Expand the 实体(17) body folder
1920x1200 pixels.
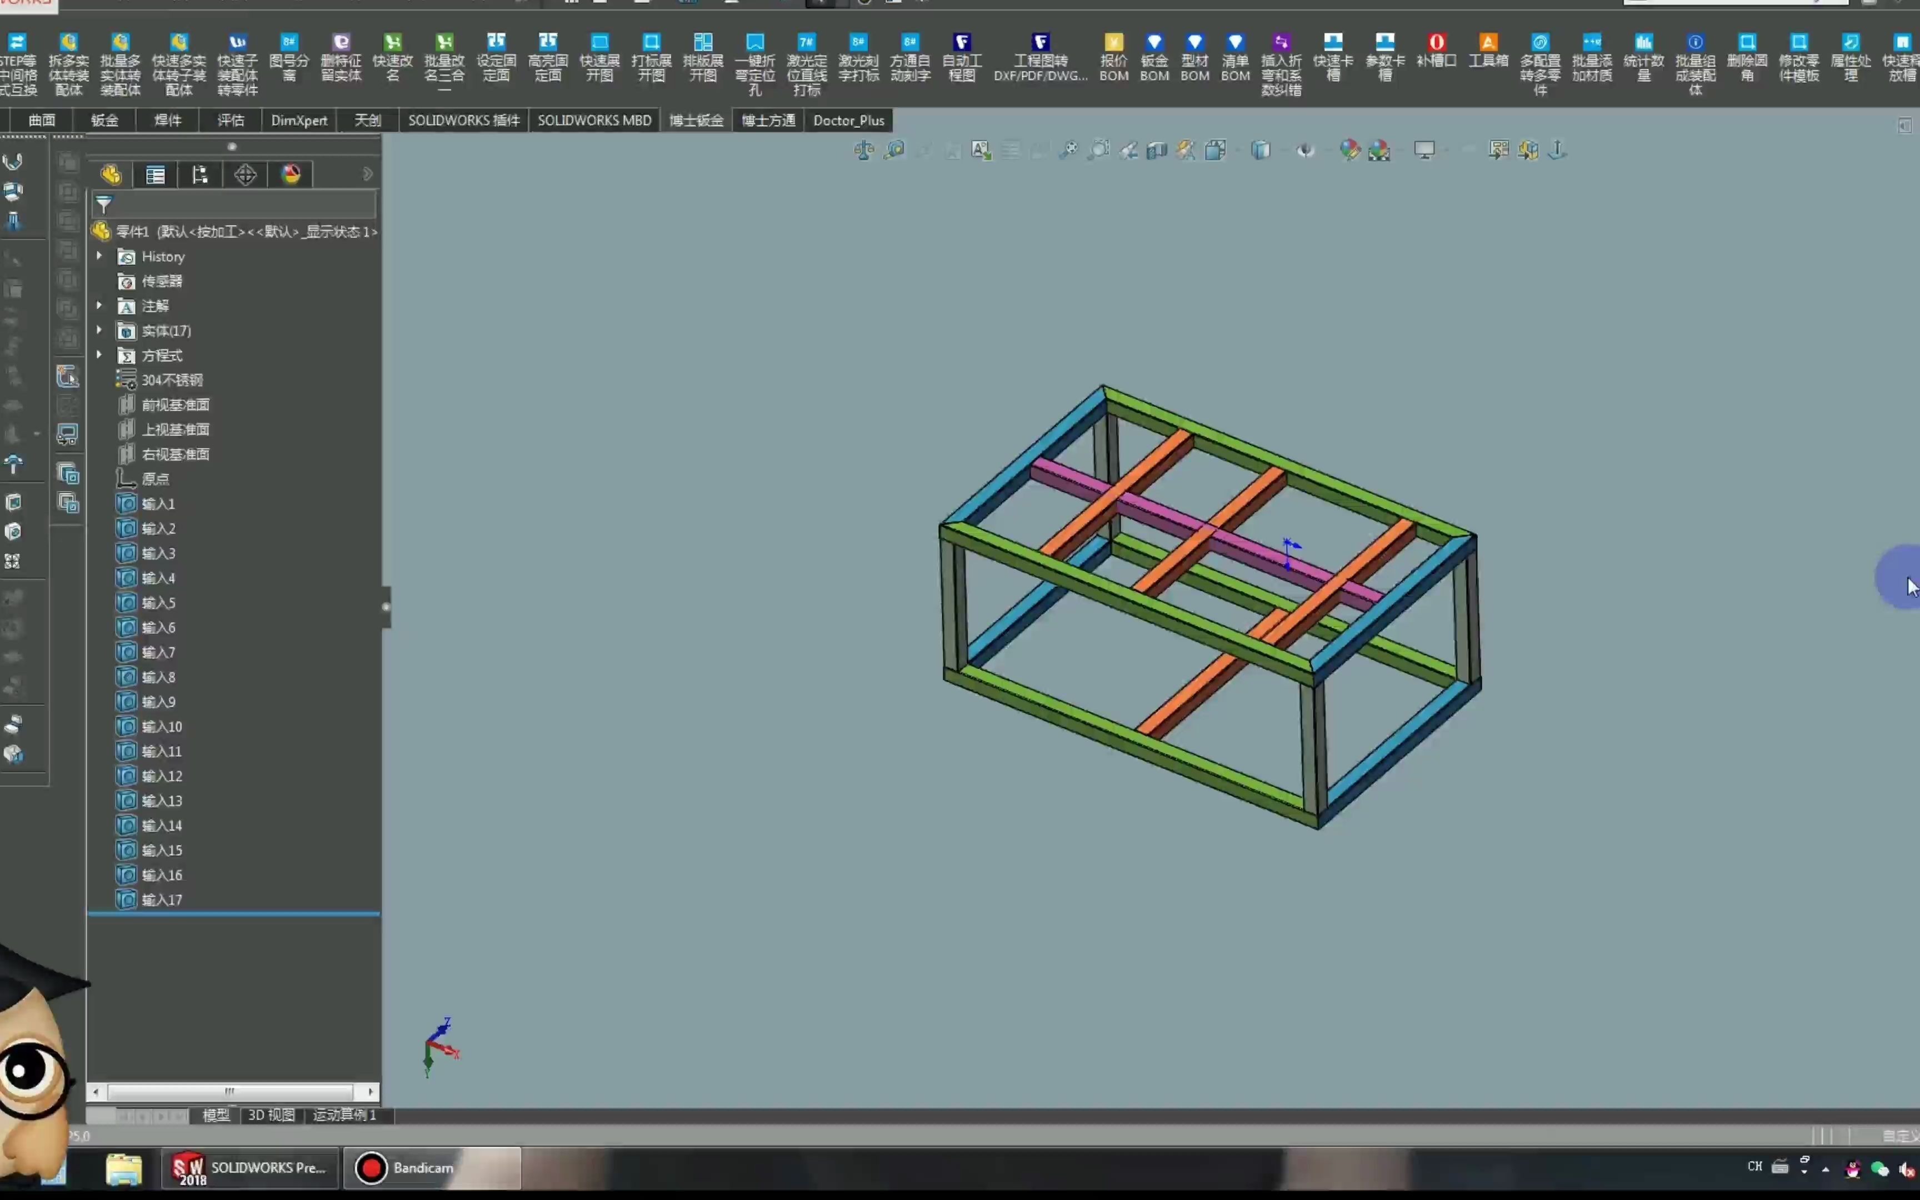99,331
